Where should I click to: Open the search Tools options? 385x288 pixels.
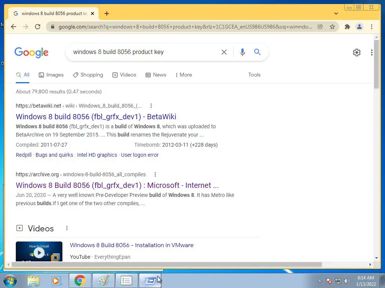click(x=254, y=75)
